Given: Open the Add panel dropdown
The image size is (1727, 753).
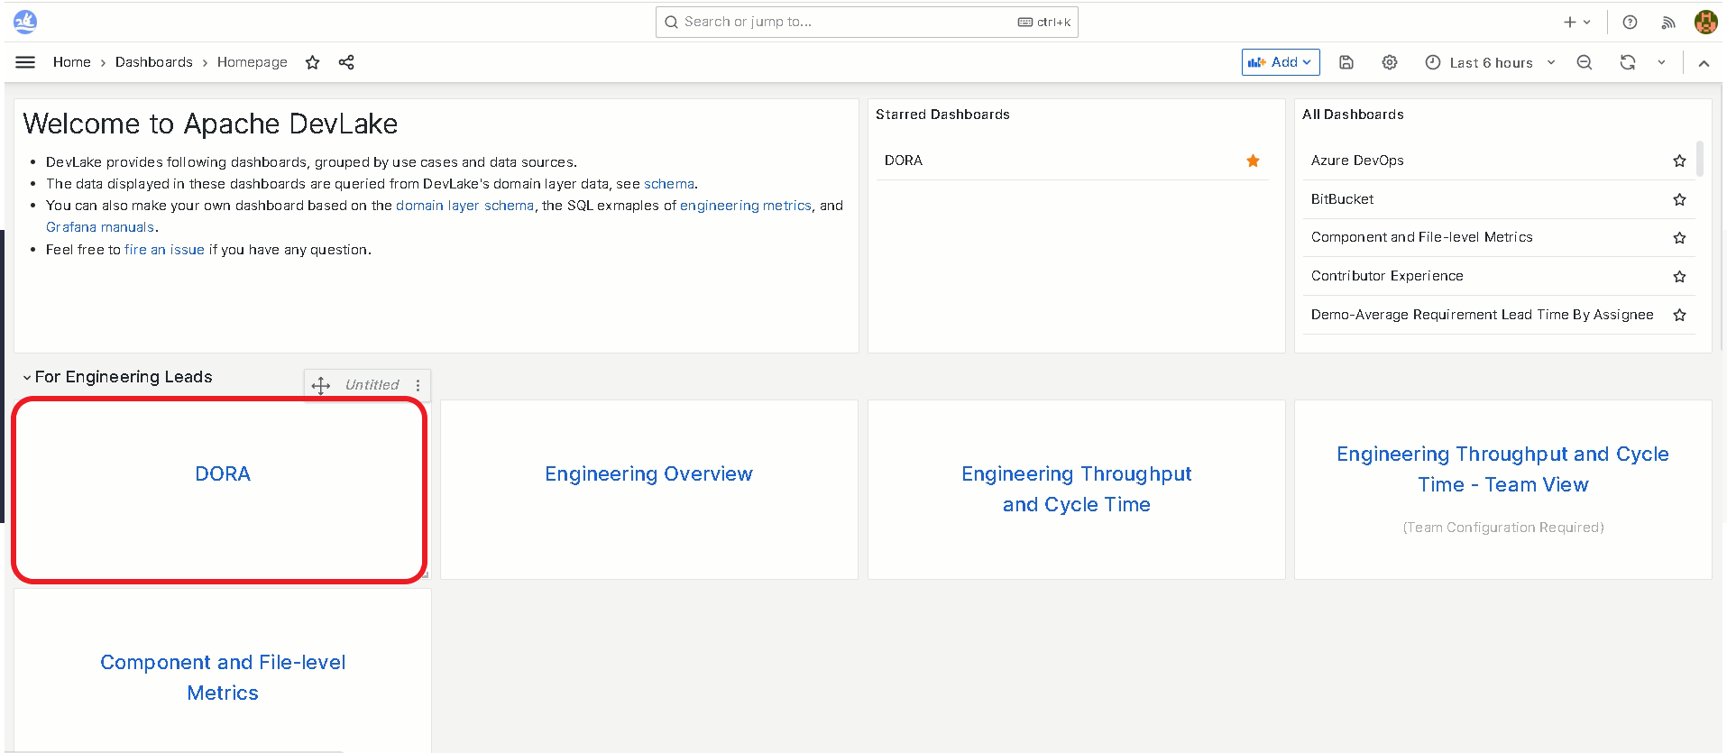Looking at the screenshot, I should [1281, 62].
